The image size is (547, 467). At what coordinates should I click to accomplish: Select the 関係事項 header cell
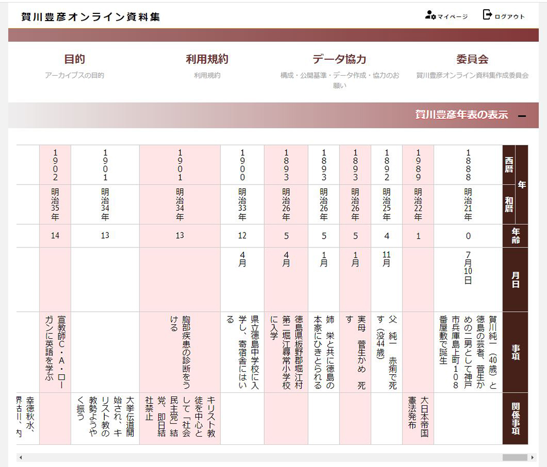515,419
